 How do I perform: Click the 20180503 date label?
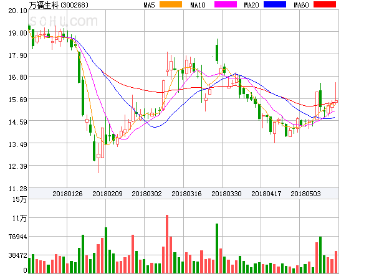[305, 194]
